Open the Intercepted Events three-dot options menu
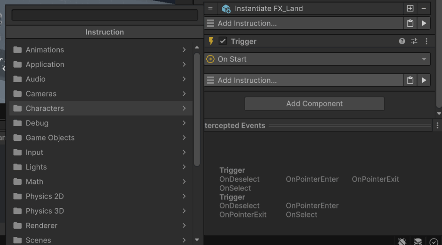Screen dimensions: 442x245 coord(437,126)
